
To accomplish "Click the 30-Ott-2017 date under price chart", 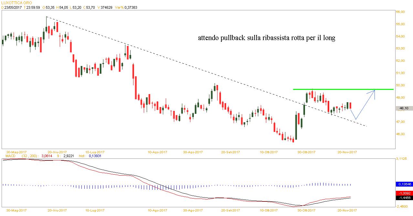I will coord(306,152).
